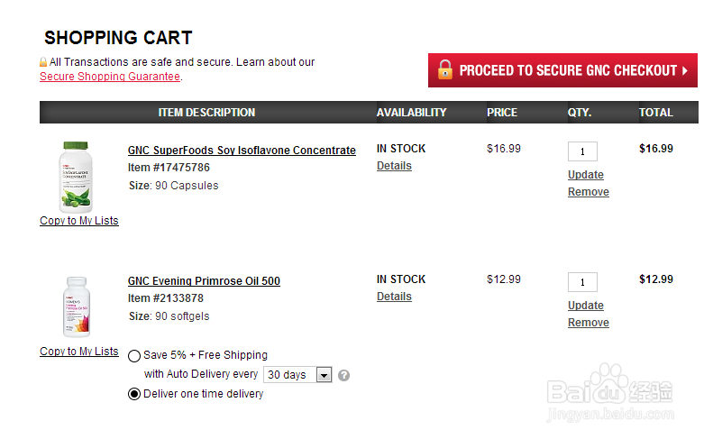Image resolution: width=713 pixels, height=439 pixels.
Task: Click Evening Primrose Oil bottle image
Action: (x=76, y=306)
